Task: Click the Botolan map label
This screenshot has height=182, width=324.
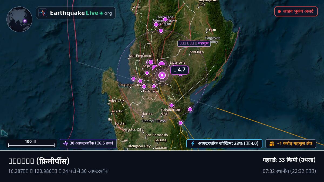Action: 120,123
